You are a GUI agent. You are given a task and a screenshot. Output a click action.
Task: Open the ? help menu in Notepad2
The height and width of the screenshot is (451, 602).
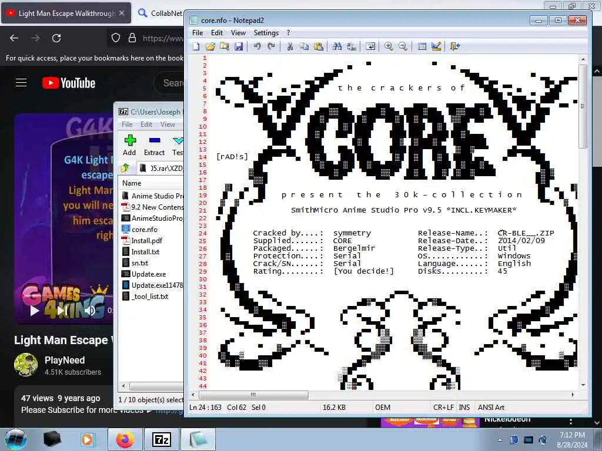pyautogui.click(x=288, y=33)
